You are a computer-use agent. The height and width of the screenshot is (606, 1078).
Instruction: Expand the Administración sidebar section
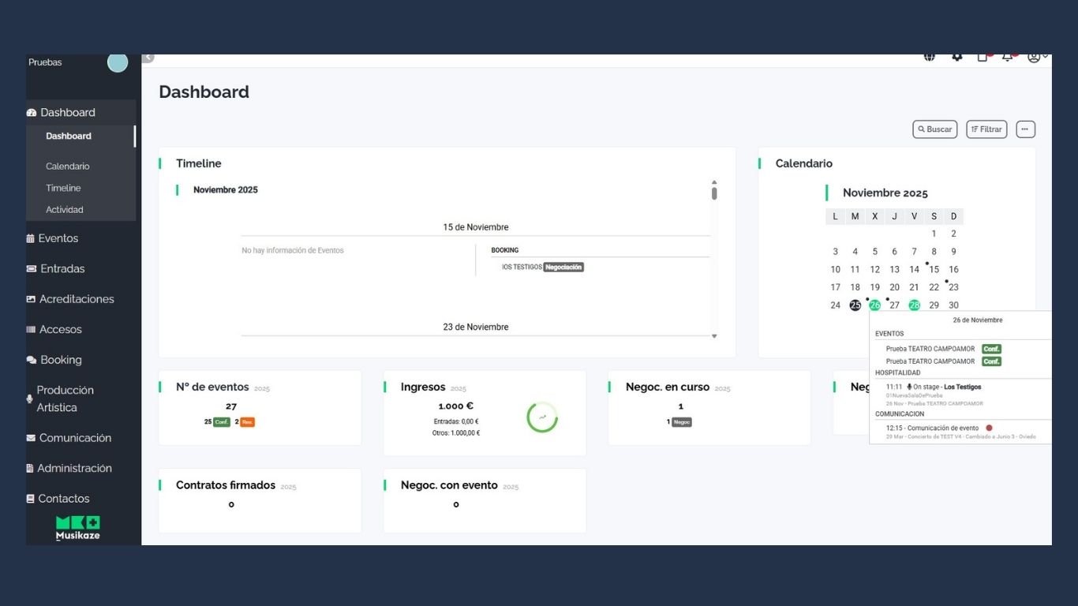point(74,468)
